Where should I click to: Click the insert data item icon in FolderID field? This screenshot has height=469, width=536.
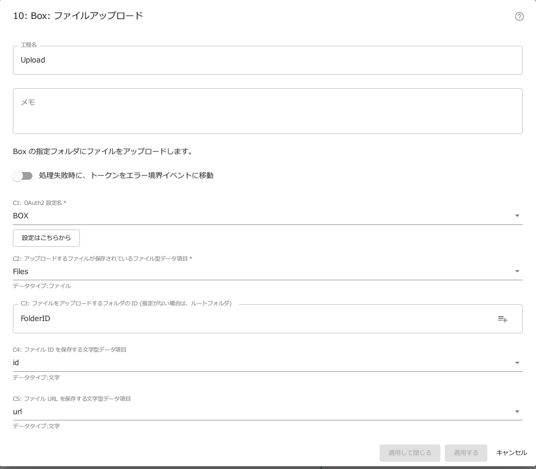(502, 319)
